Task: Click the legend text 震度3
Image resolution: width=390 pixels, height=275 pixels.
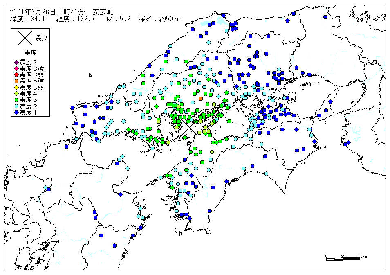Action: (28, 100)
